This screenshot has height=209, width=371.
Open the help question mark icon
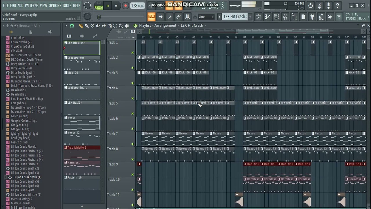(x=337, y=6)
